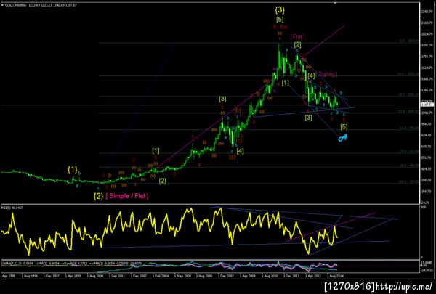Click the 1 Feb 2004 date label
The width and height of the screenshot is (436, 294).
[161, 277]
